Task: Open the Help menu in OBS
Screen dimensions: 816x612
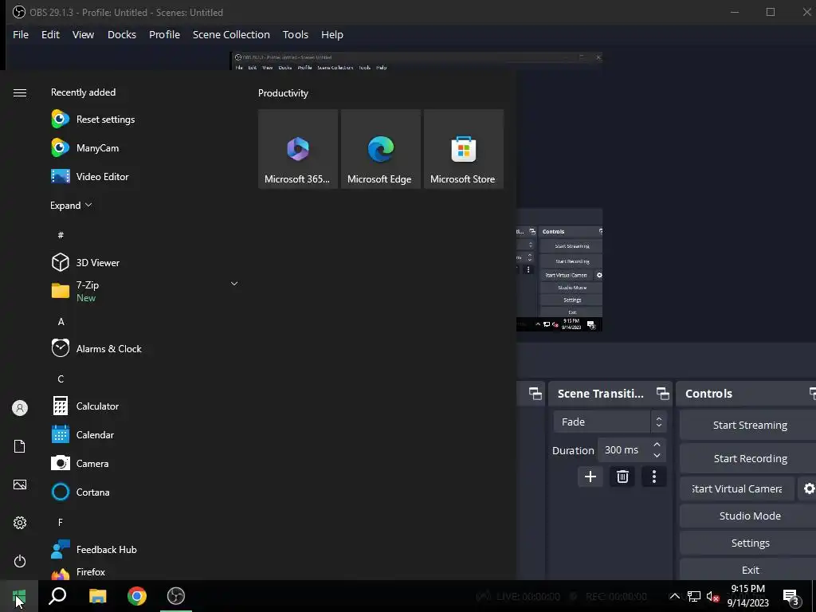Action: point(332,34)
